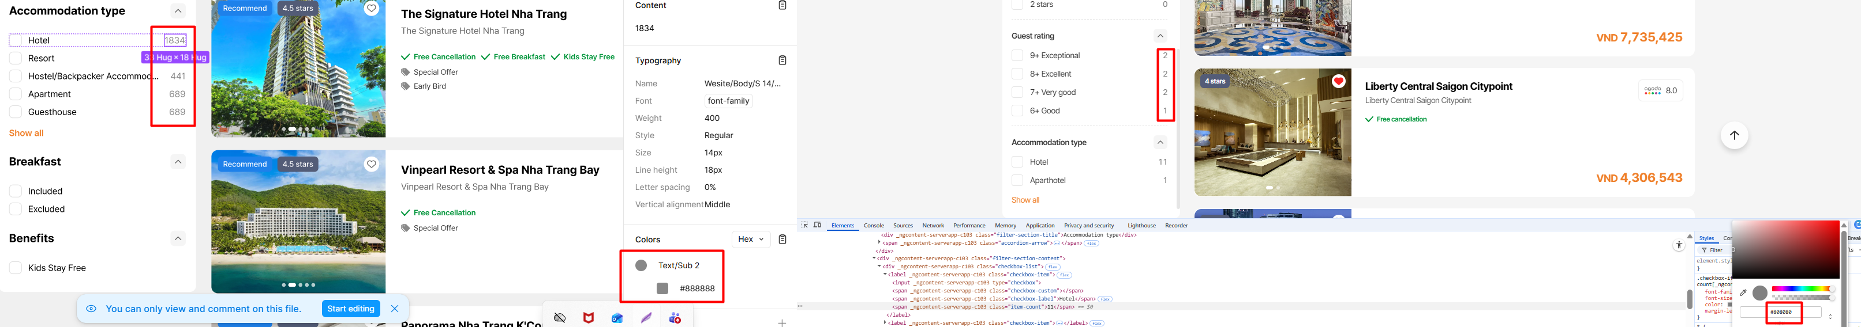Copy the Colors section with clipboard icon
This screenshot has height=327, width=1861.
tap(782, 239)
